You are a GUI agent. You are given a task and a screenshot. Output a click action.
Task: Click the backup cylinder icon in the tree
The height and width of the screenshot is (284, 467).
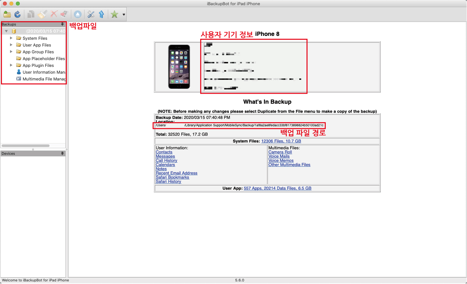click(x=14, y=31)
